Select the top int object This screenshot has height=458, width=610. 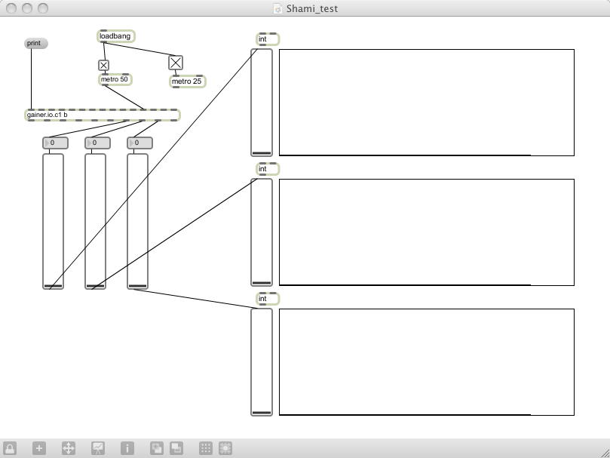pos(268,39)
